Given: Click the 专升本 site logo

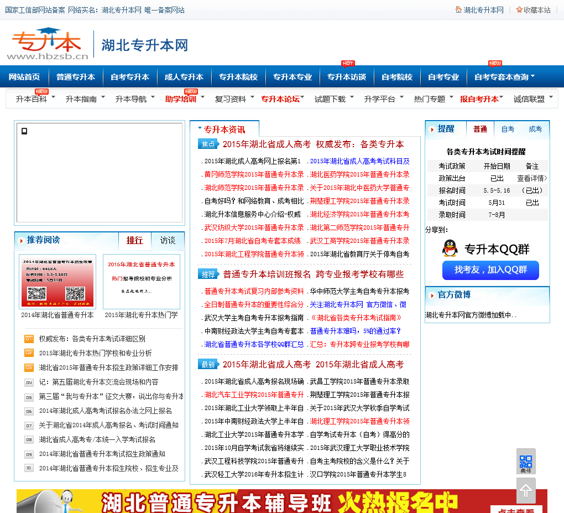Looking at the screenshot, I should tap(48, 44).
